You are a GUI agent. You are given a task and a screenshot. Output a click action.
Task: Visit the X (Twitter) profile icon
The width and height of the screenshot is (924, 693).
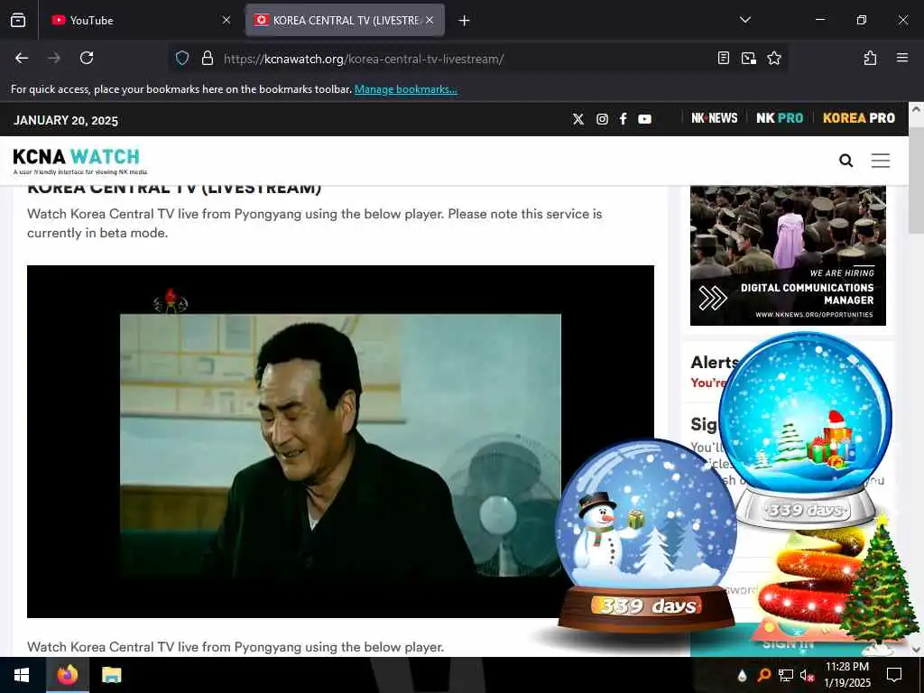click(x=578, y=119)
